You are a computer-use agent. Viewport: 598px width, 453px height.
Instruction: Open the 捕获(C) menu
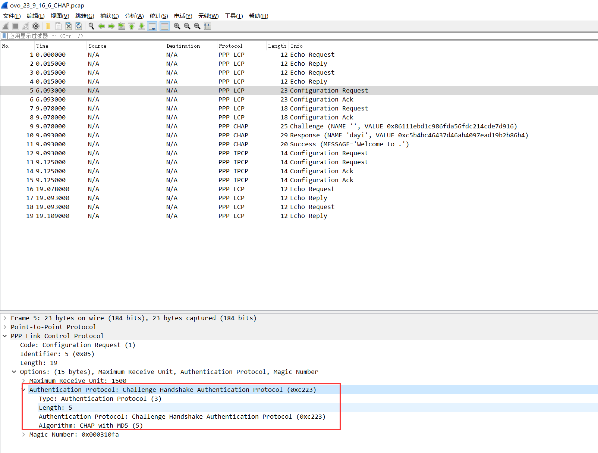pos(109,16)
